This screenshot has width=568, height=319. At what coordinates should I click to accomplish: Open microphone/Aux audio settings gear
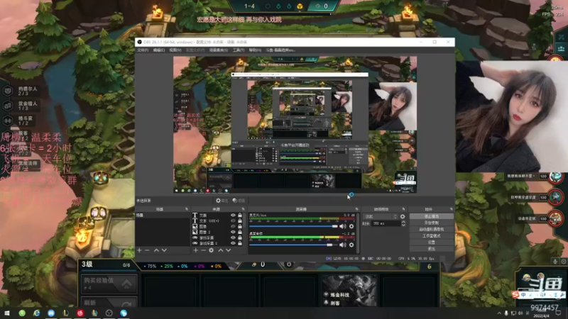[351, 226]
